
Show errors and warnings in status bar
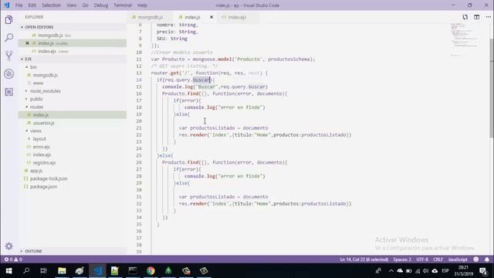[x=13, y=259]
